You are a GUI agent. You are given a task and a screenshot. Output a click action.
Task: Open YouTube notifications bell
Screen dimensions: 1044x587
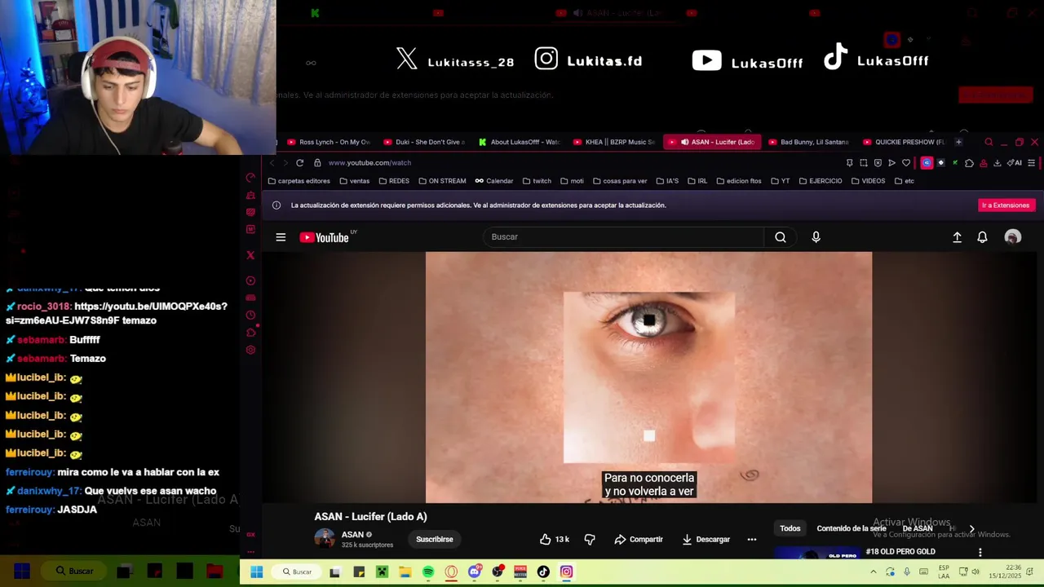point(982,237)
